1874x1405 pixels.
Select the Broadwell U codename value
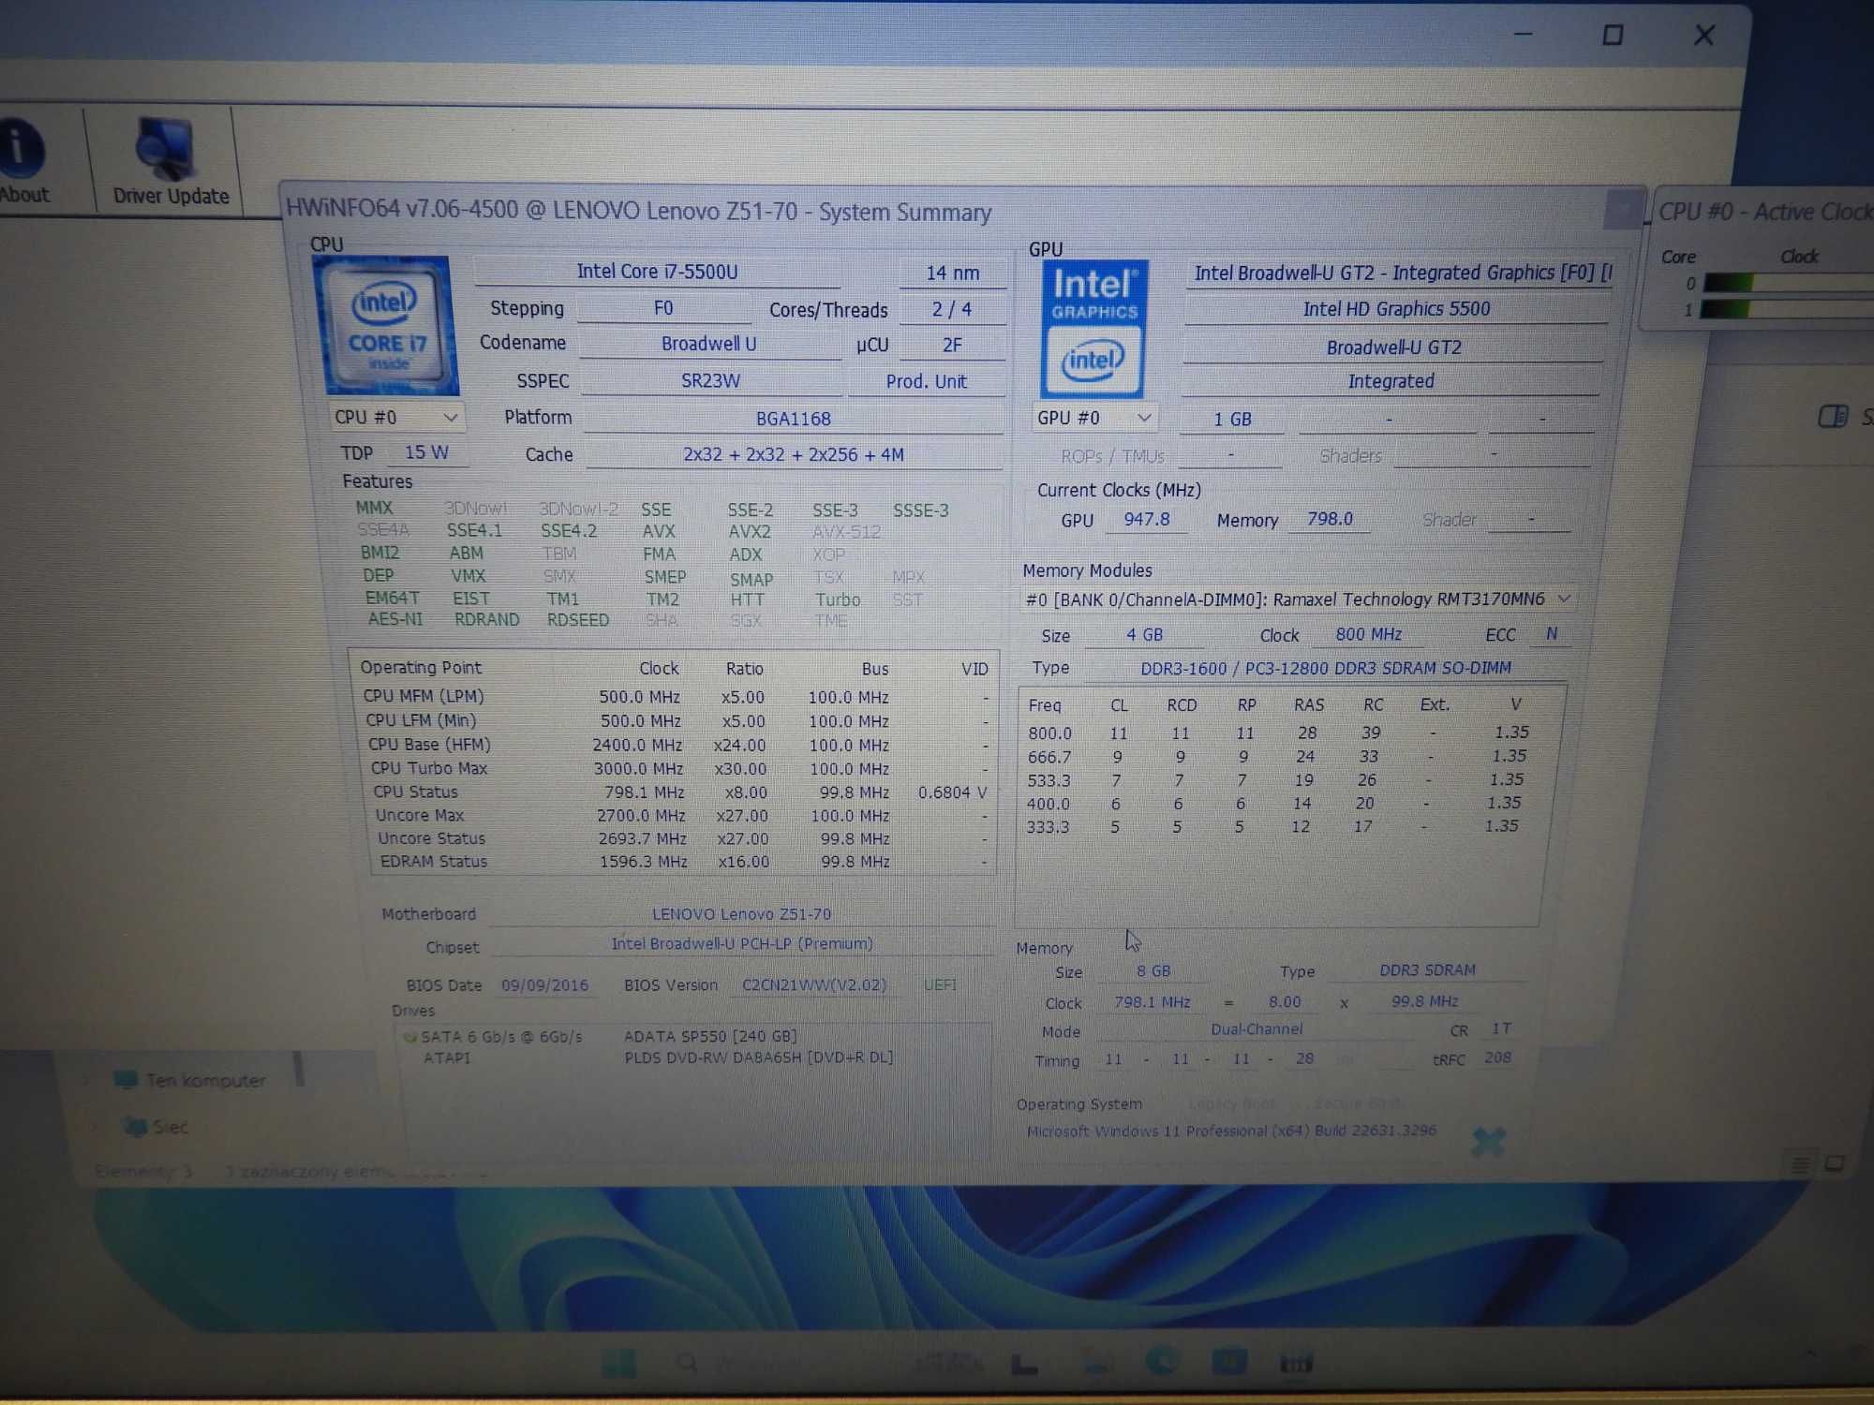(x=709, y=344)
